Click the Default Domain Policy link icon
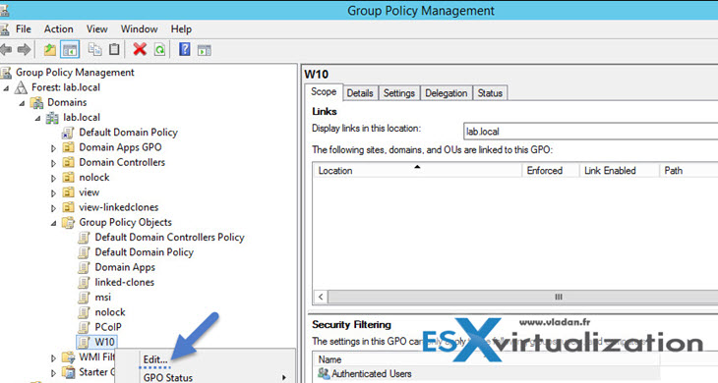 pos(68,133)
